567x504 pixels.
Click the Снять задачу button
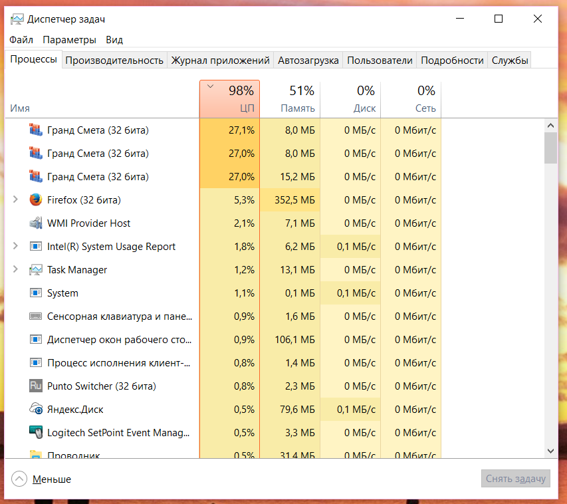coord(516,479)
